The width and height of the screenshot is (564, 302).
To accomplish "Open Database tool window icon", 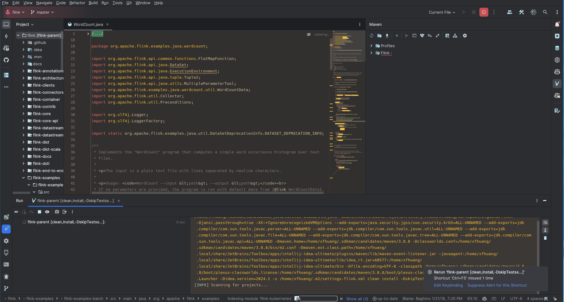I will (557, 48).
